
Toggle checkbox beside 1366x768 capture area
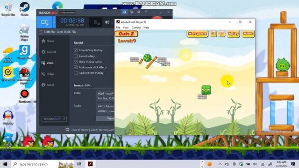tap(41, 32)
